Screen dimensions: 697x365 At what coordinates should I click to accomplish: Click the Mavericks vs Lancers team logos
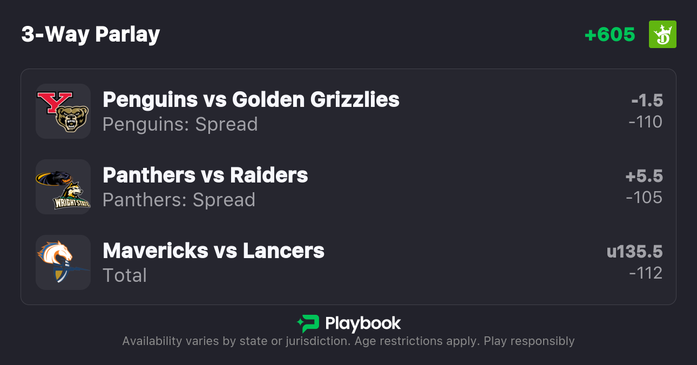pos(63,262)
